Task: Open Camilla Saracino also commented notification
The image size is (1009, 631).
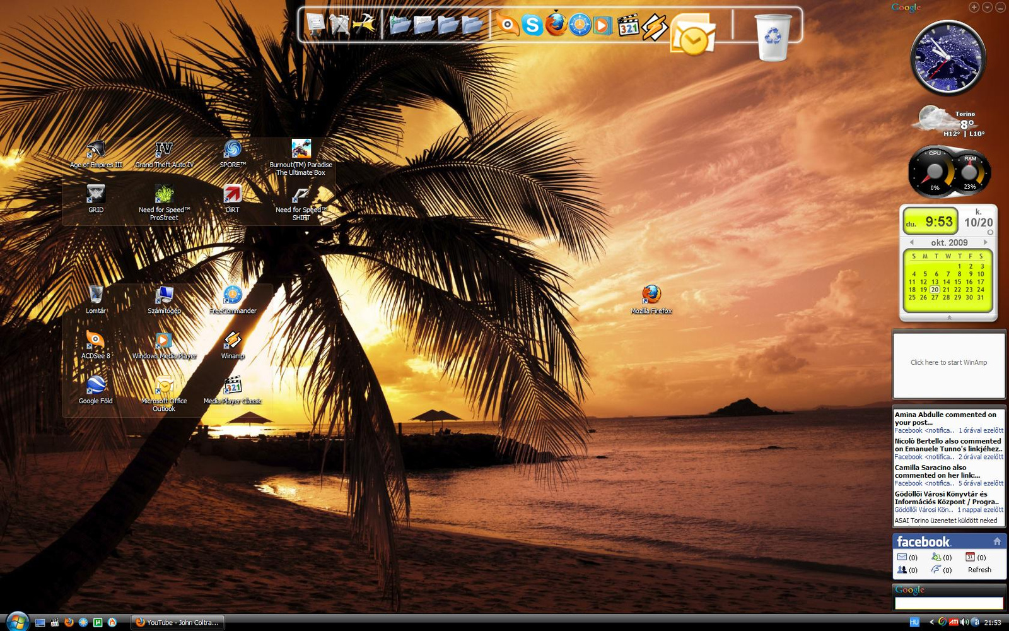Action: [948, 475]
